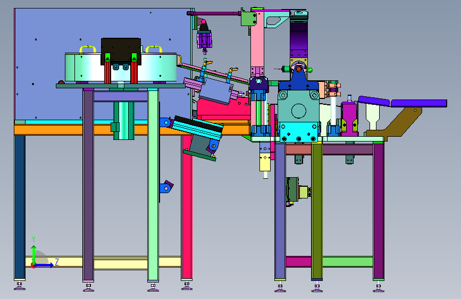
Task: Pick the light green lower crossbar on right frame
Action: pos(348,262)
